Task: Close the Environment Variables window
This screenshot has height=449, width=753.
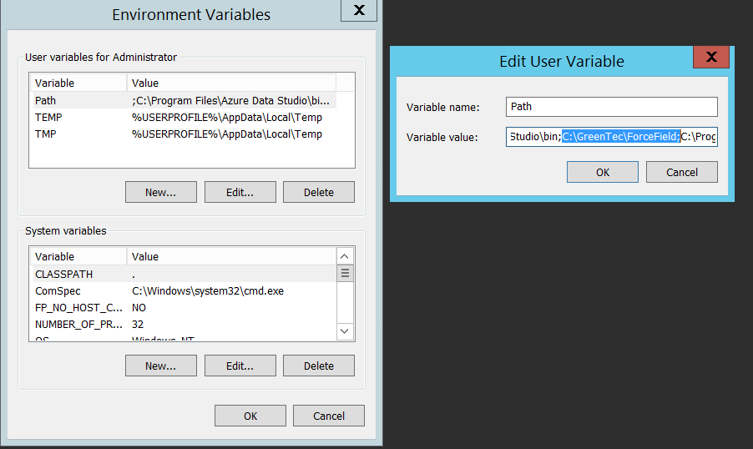Action: [x=358, y=11]
